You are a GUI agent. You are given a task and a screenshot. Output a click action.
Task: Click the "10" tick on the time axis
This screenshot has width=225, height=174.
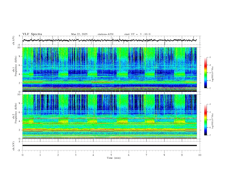tap(200, 155)
